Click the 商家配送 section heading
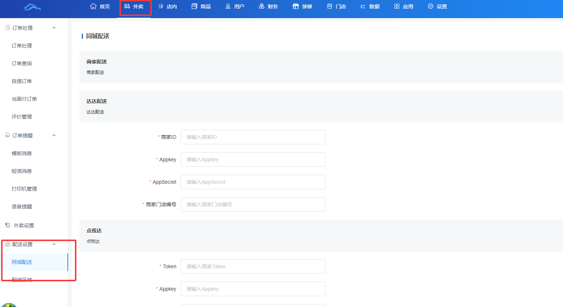Image resolution: width=563 pixels, height=307 pixels. pyautogui.click(x=97, y=62)
